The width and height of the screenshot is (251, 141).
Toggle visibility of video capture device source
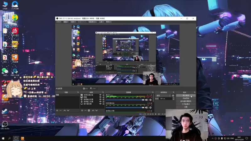[100, 95]
